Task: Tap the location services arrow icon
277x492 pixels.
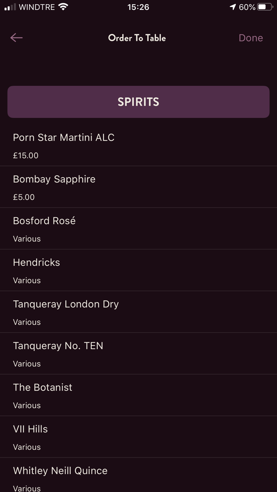Action: 233,7
